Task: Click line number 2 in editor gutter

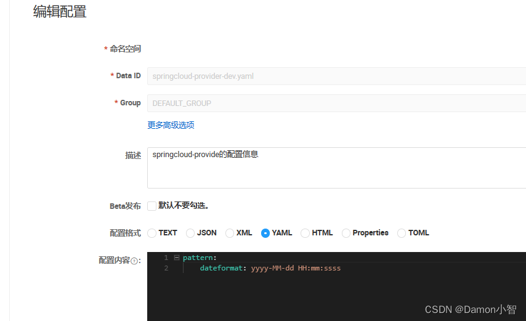Action: 166,268
